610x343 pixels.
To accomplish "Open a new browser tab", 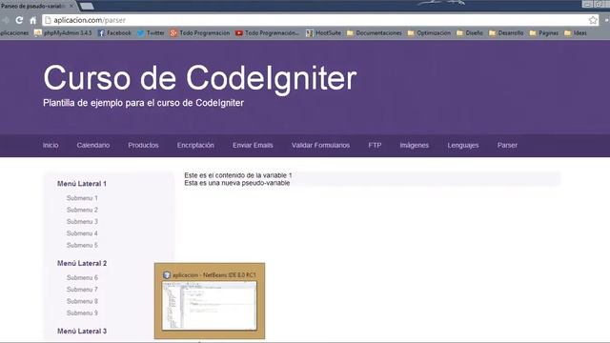I will [87, 6].
